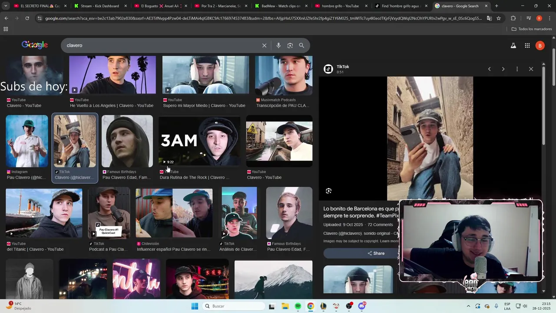Open Pau Clavero Instagram result thumbnail
This screenshot has height=313, width=556.
pos(27,141)
